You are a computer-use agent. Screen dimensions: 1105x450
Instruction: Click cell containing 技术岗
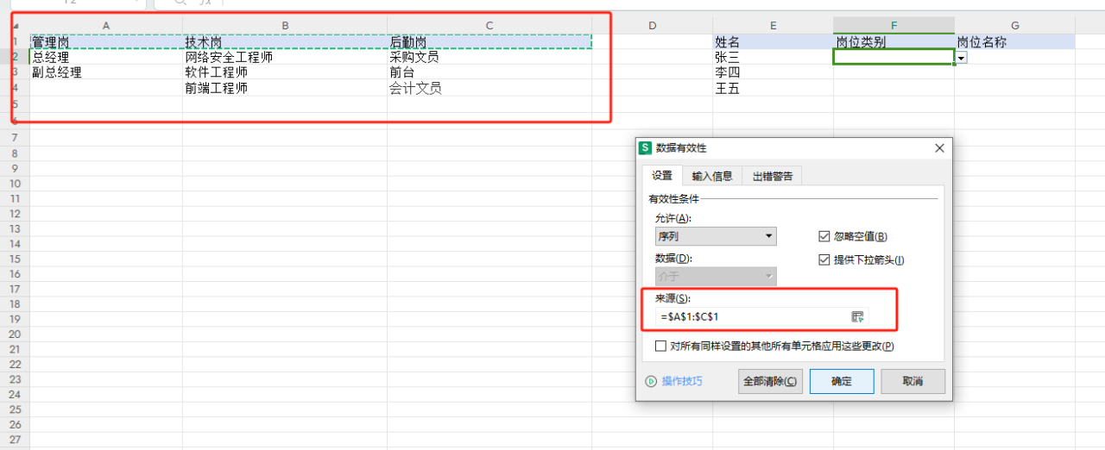click(x=285, y=41)
